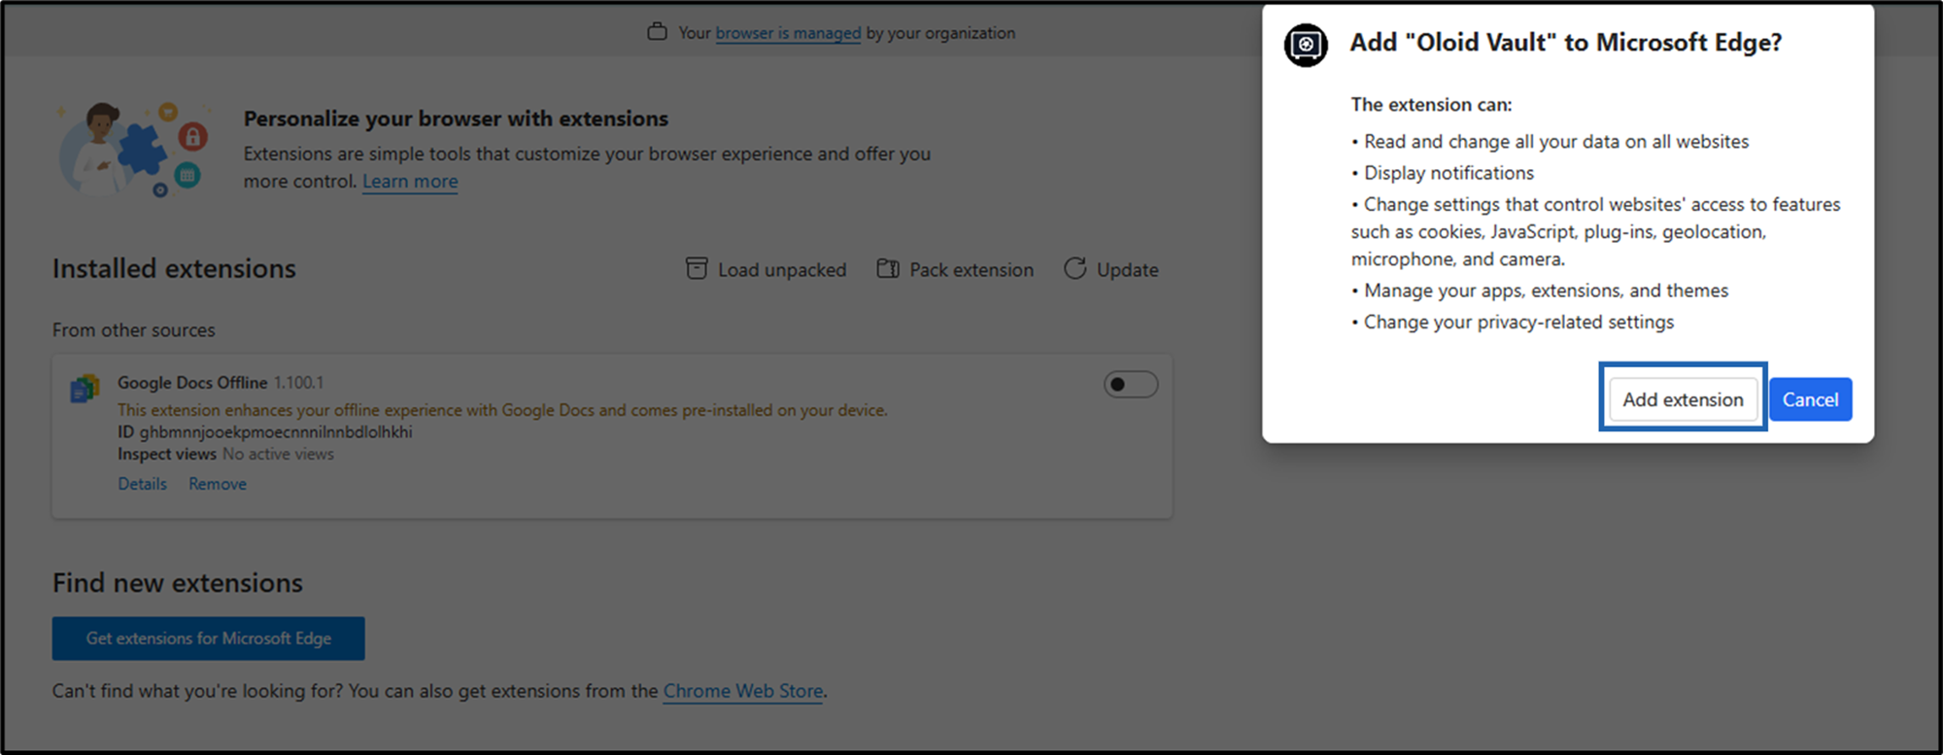Screen dimensions: 1943x755
Task: Select the extension ID ghbmnnjooekpmoecnnnilnnbdlolhkhi
Action: (276, 432)
